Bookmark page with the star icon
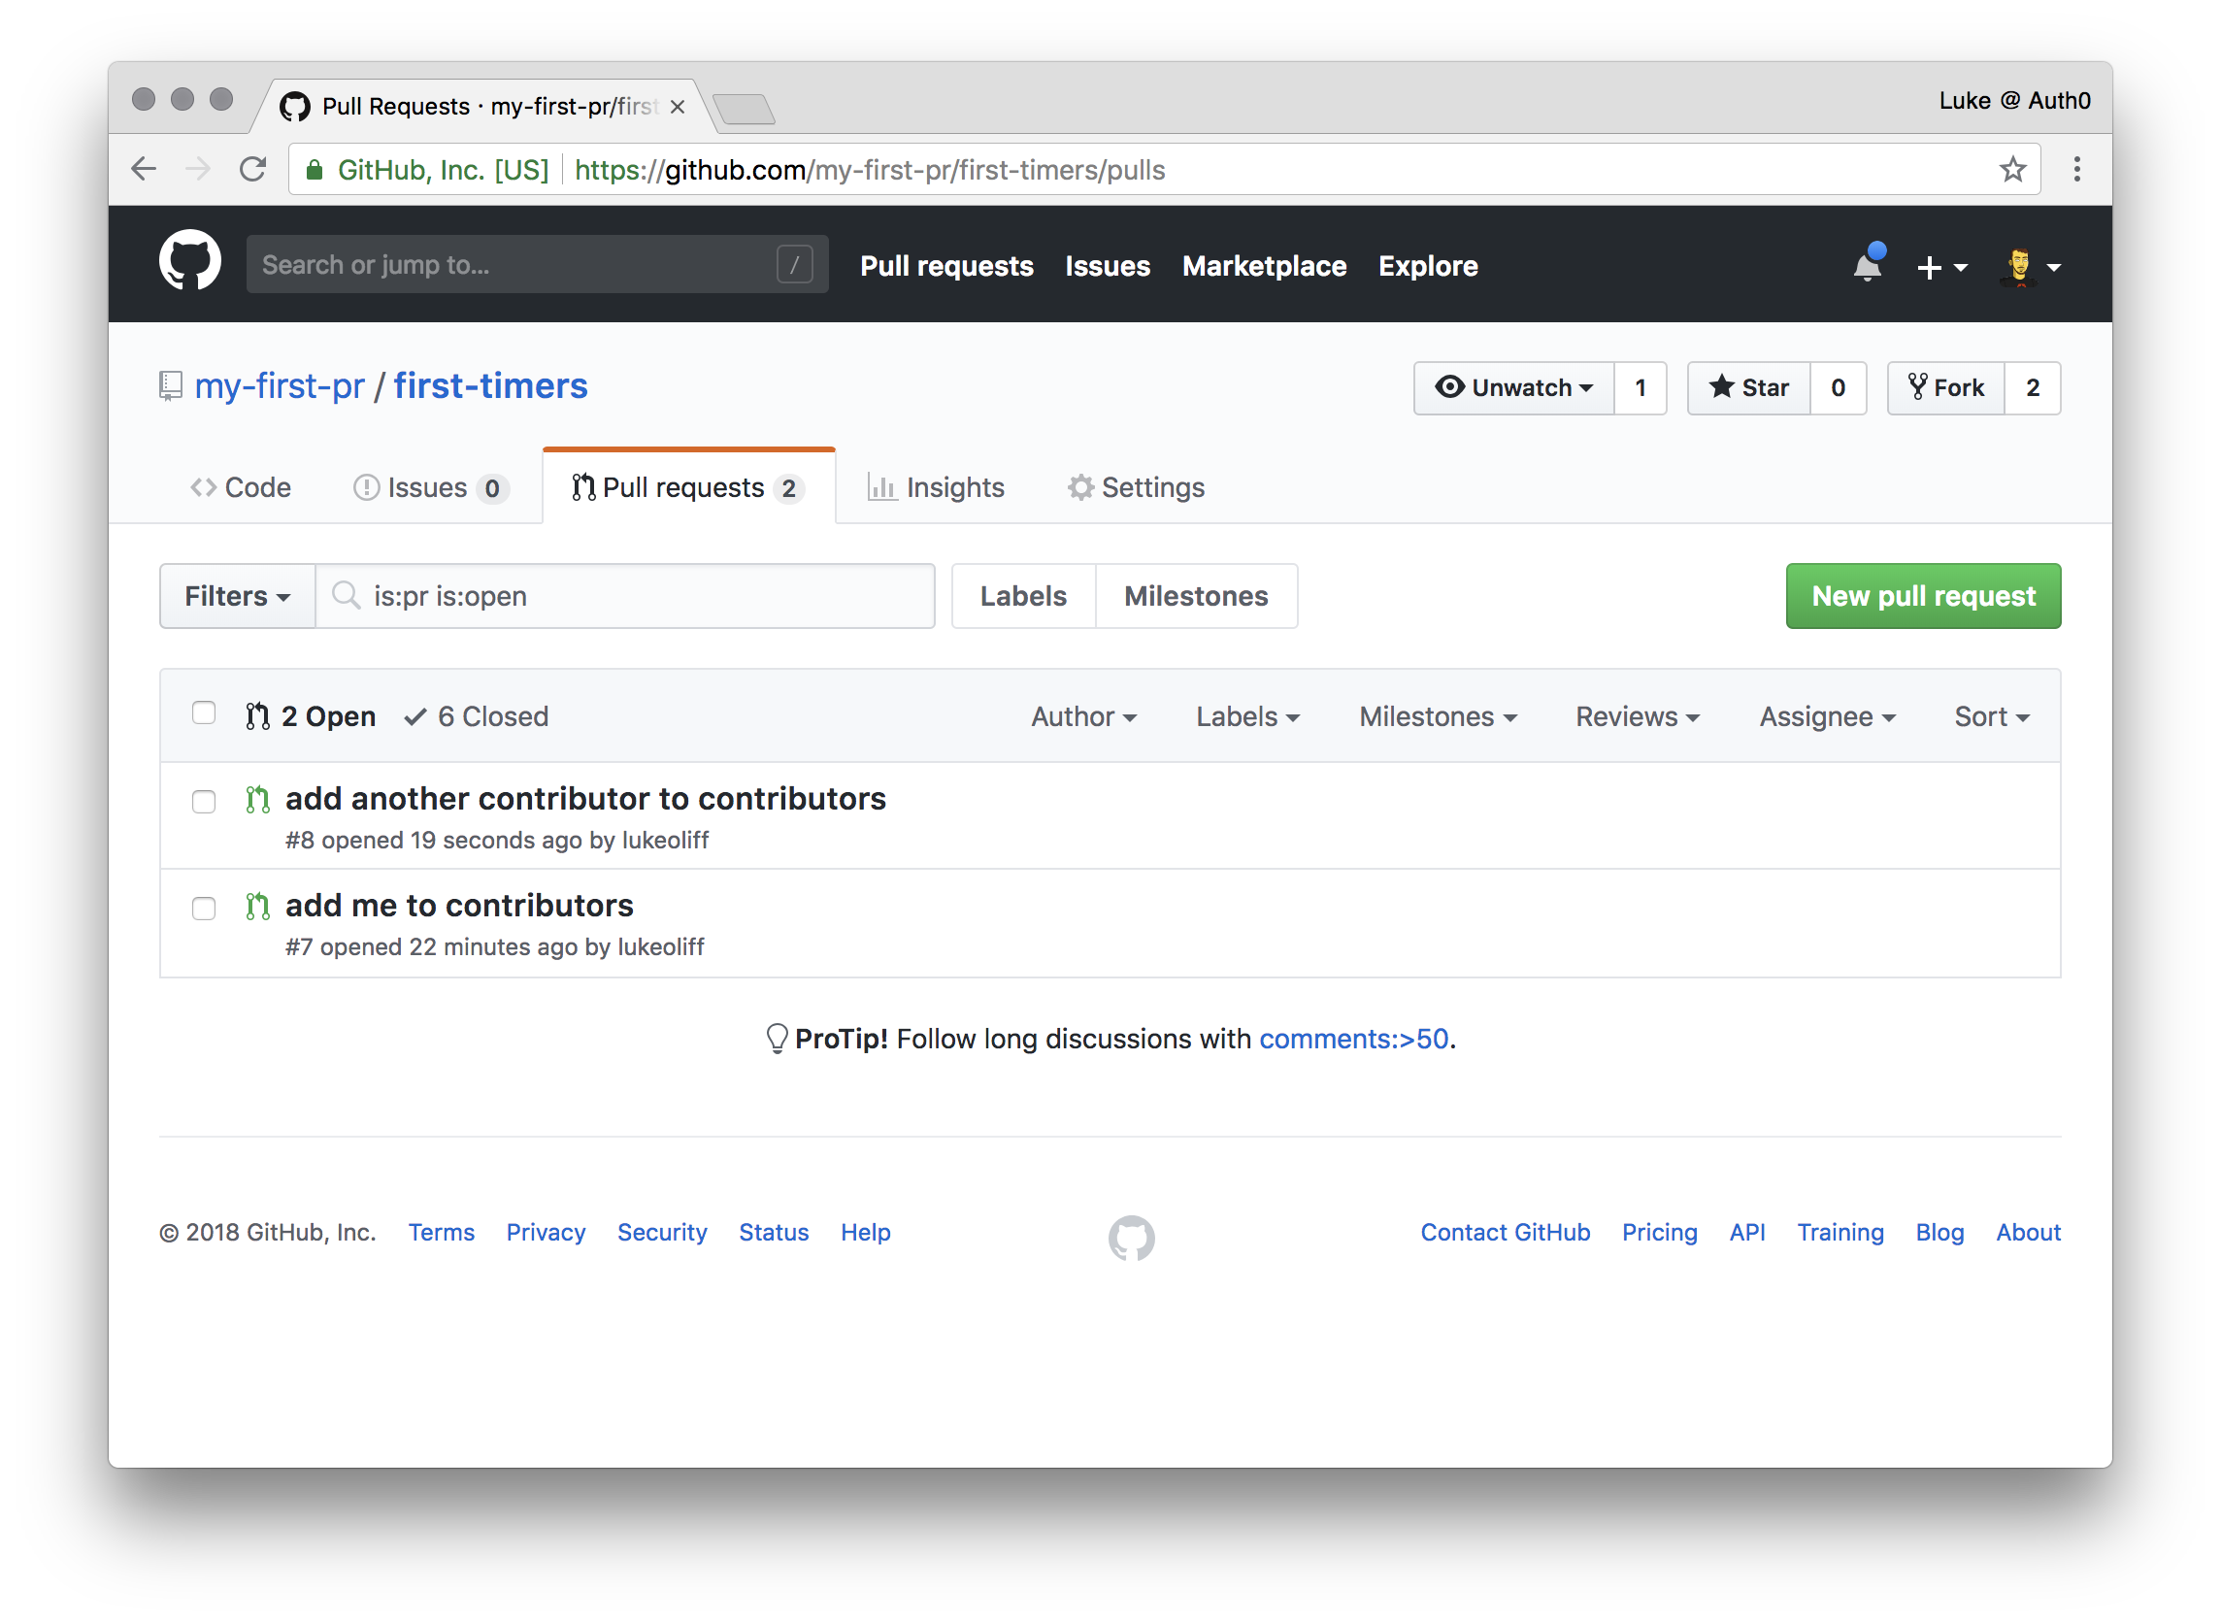 click(2011, 170)
